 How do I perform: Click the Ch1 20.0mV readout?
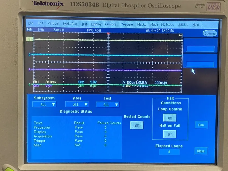click(x=45, y=82)
